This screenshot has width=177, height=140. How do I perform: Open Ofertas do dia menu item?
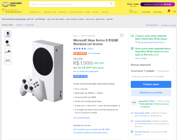coord(50,12)
